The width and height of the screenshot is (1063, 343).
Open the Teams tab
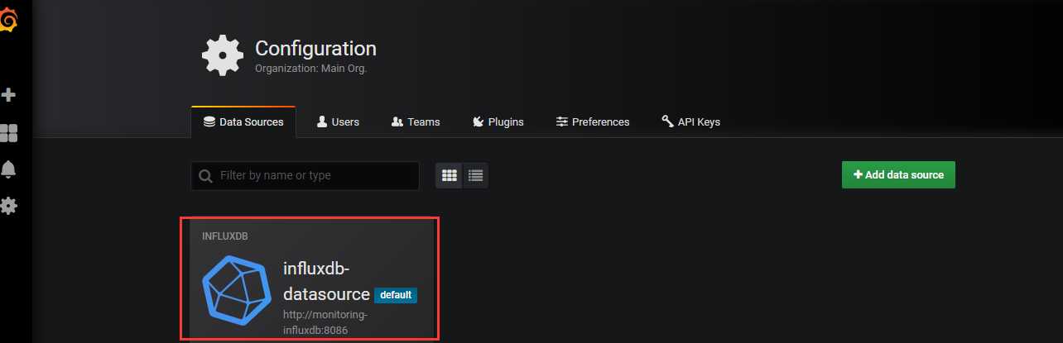tap(416, 121)
